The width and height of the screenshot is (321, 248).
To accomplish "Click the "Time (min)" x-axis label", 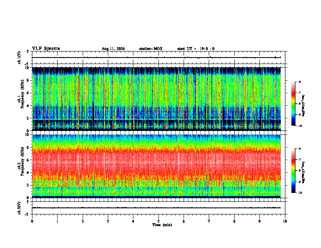I will click(162, 225).
